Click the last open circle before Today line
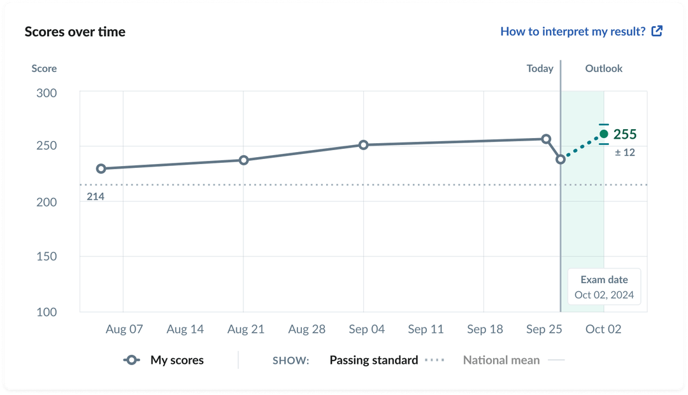The image size is (688, 395). [560, 158]
